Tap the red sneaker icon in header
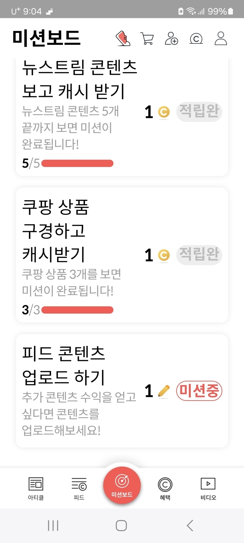 click(x=123, y=39)
